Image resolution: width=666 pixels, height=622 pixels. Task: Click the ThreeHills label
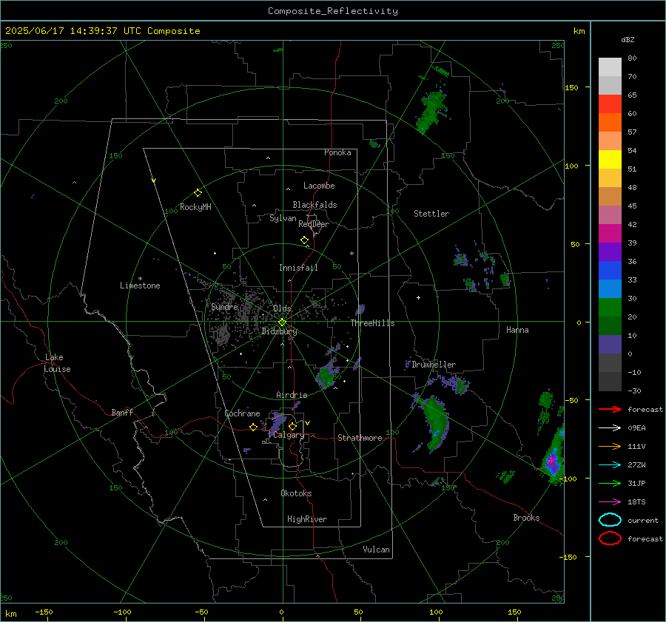coord(372,323)
